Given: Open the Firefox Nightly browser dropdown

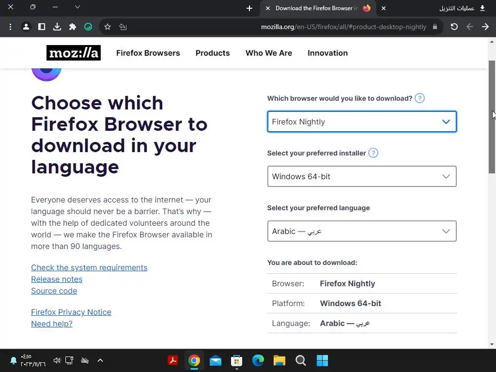Looking at the screenshot, I should point(362,122).
